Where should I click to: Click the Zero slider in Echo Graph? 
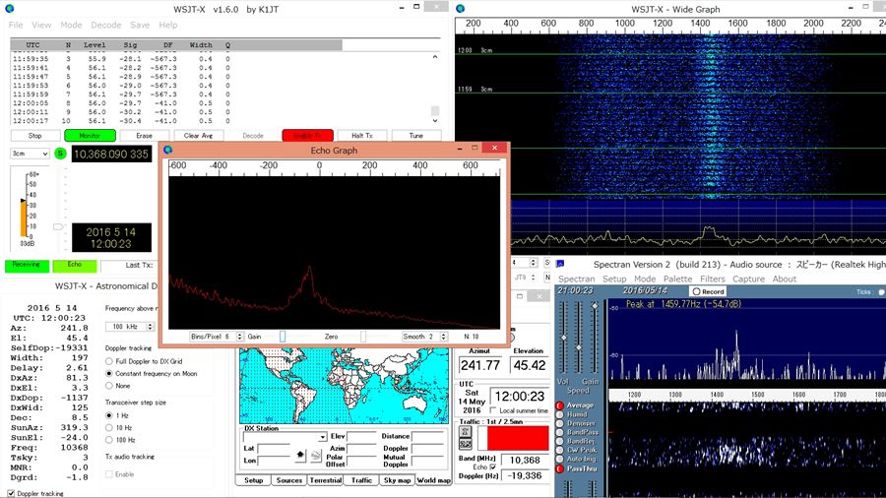click(x=362, y=337)
